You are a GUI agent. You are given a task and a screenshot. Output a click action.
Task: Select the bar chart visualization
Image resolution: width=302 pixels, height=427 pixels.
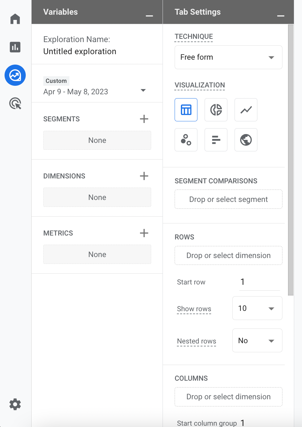pyautogui.click(x=216, y=140)
